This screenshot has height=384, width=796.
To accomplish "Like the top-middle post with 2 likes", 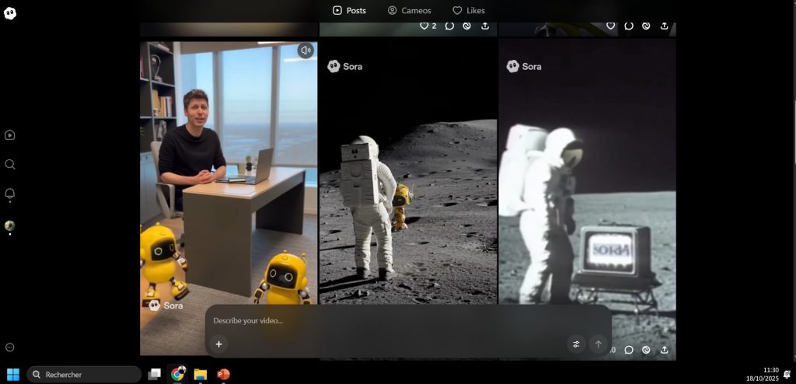I will 424,26.
